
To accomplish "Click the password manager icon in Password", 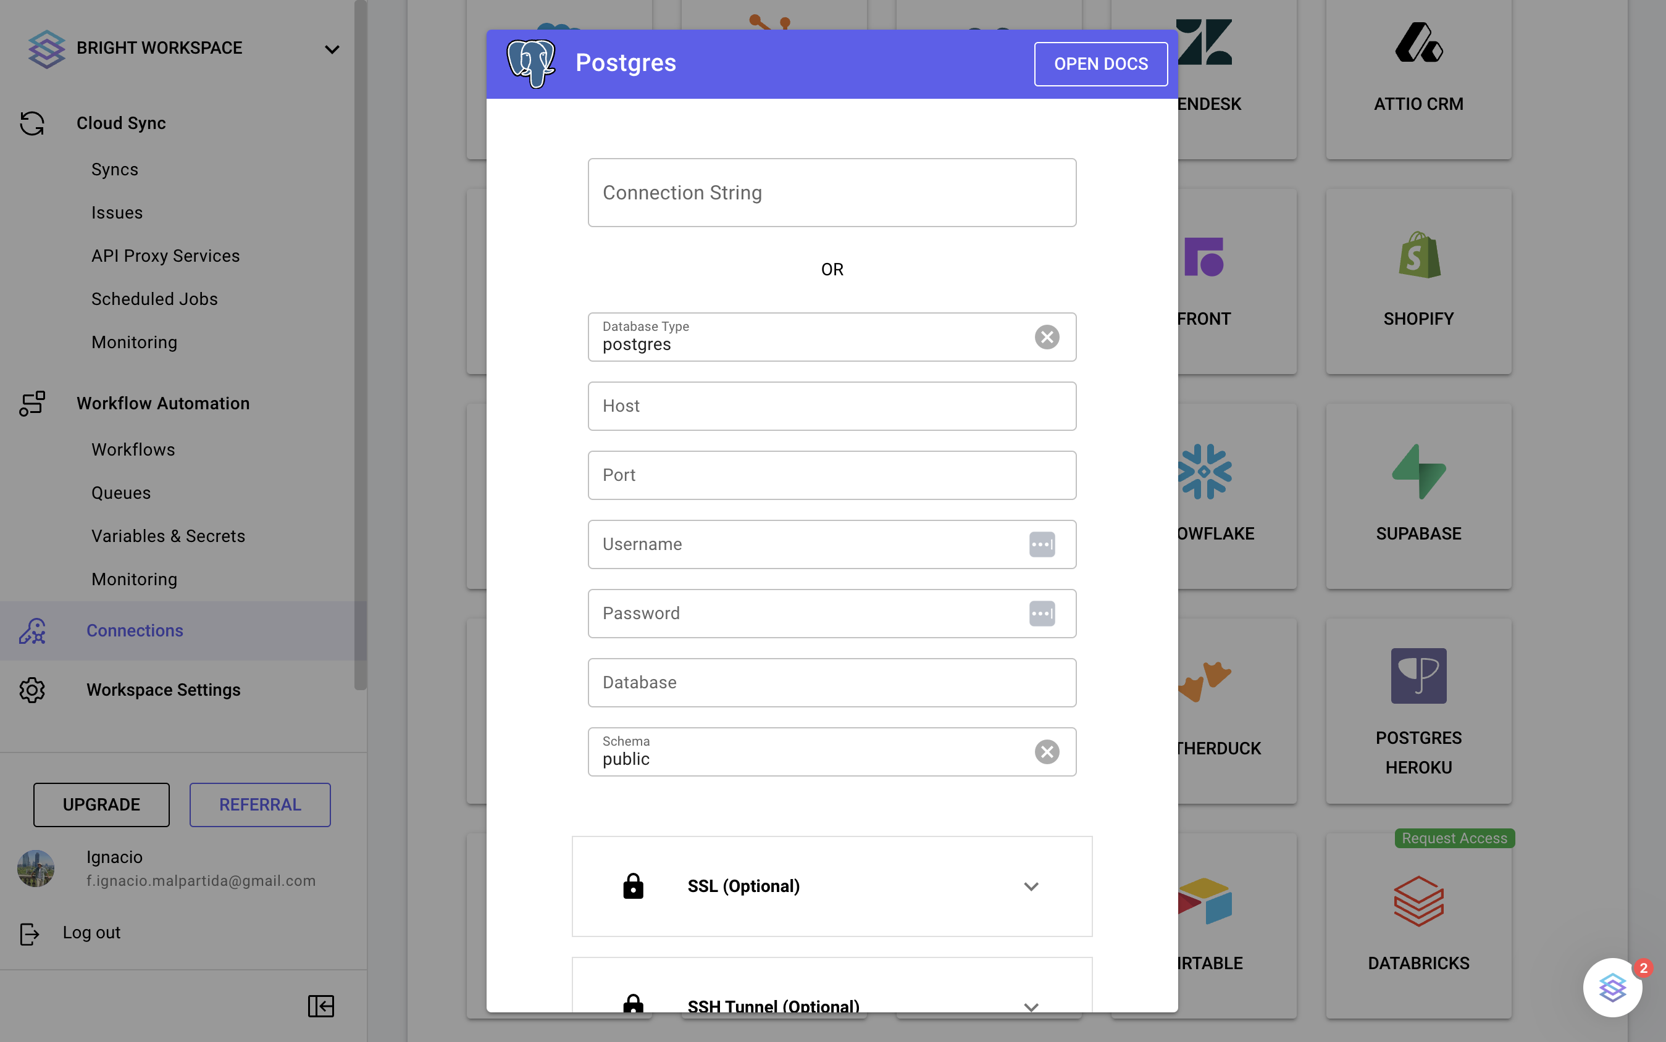I will point(1042,614).
